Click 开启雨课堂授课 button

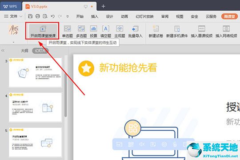pyautogui.click(x=43, y=32)
